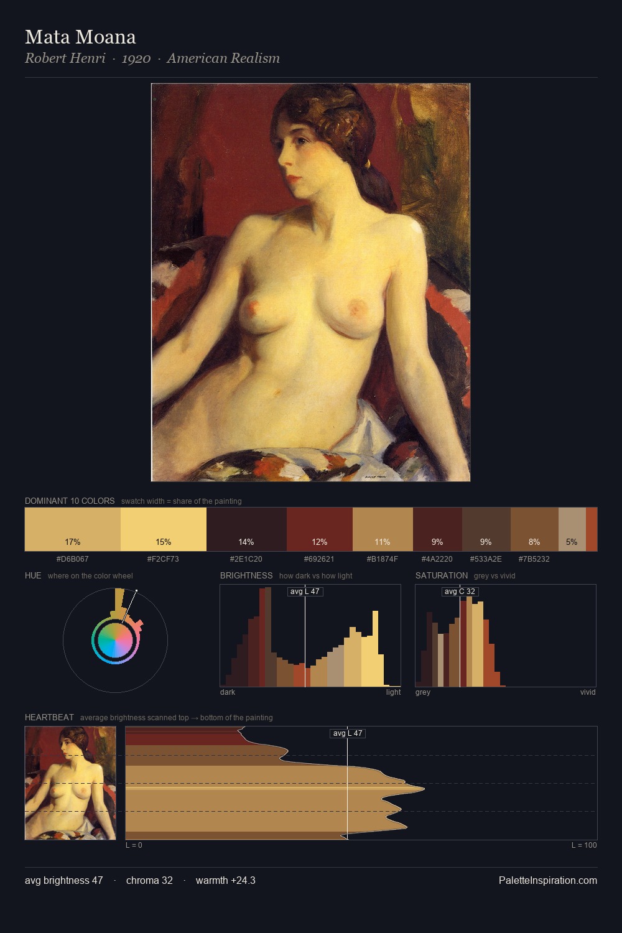Open the main Mata Moana painting image
This screenshot has height=933, width=622.
pos(311,282)
